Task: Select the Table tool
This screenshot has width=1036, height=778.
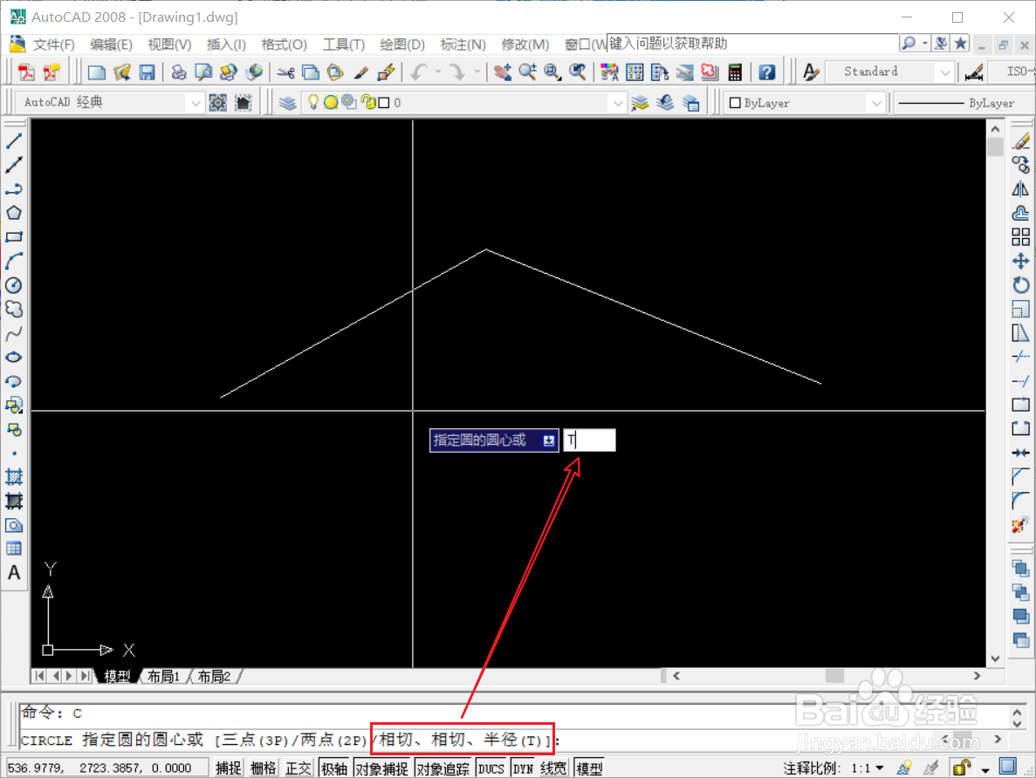Action: click(x=14, y=548)
